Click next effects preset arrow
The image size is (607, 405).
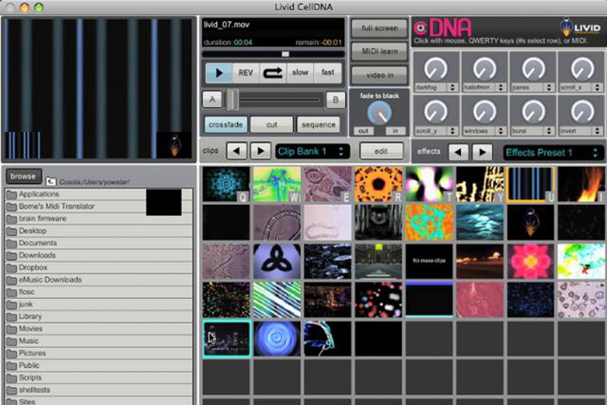tap(482, 152)
